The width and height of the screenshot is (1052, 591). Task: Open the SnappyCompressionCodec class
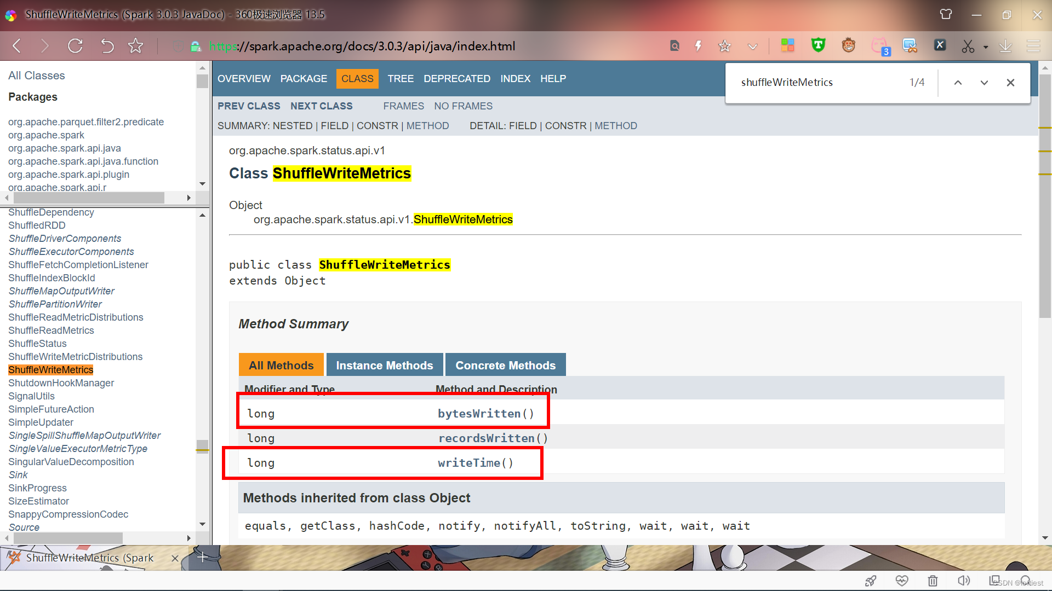(68, 514)
